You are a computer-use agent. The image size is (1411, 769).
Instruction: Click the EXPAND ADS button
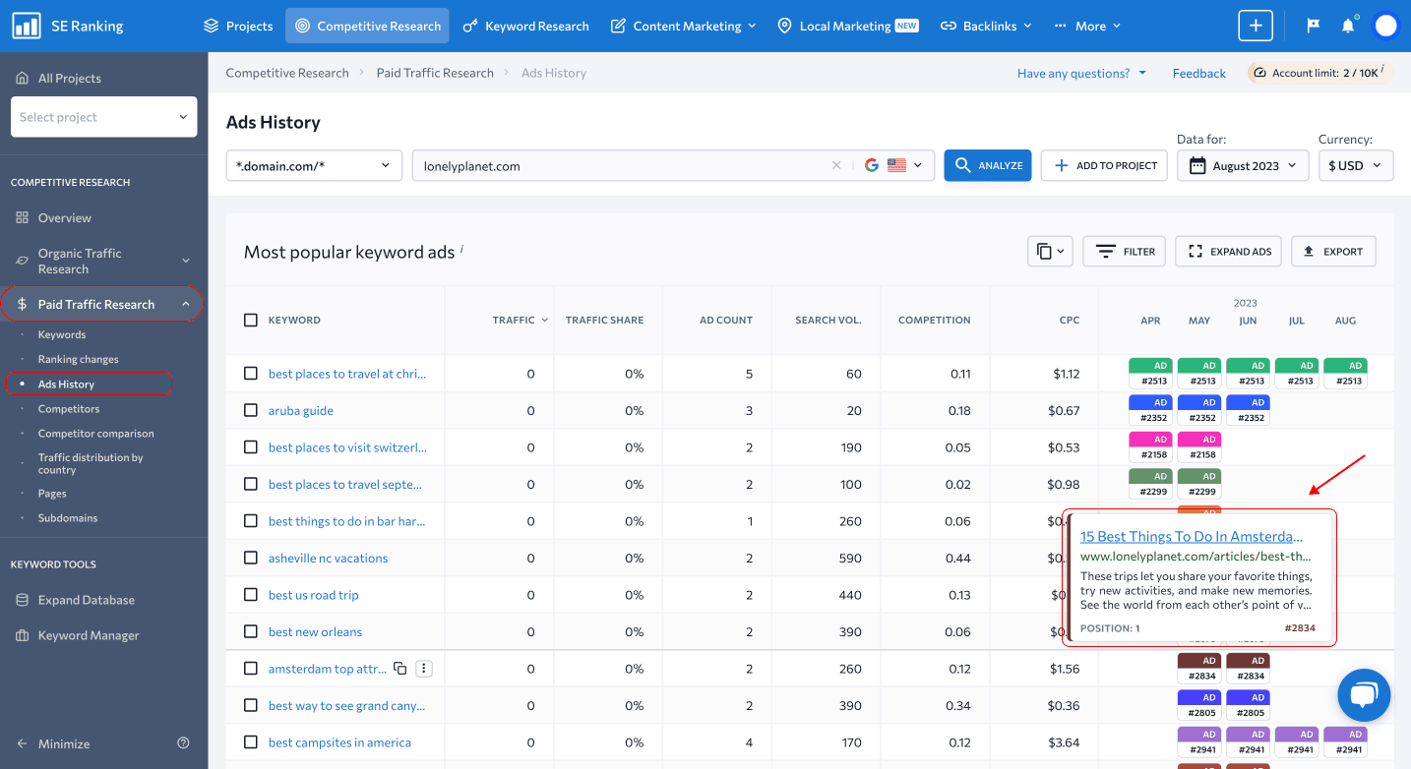coord(1229,251)
